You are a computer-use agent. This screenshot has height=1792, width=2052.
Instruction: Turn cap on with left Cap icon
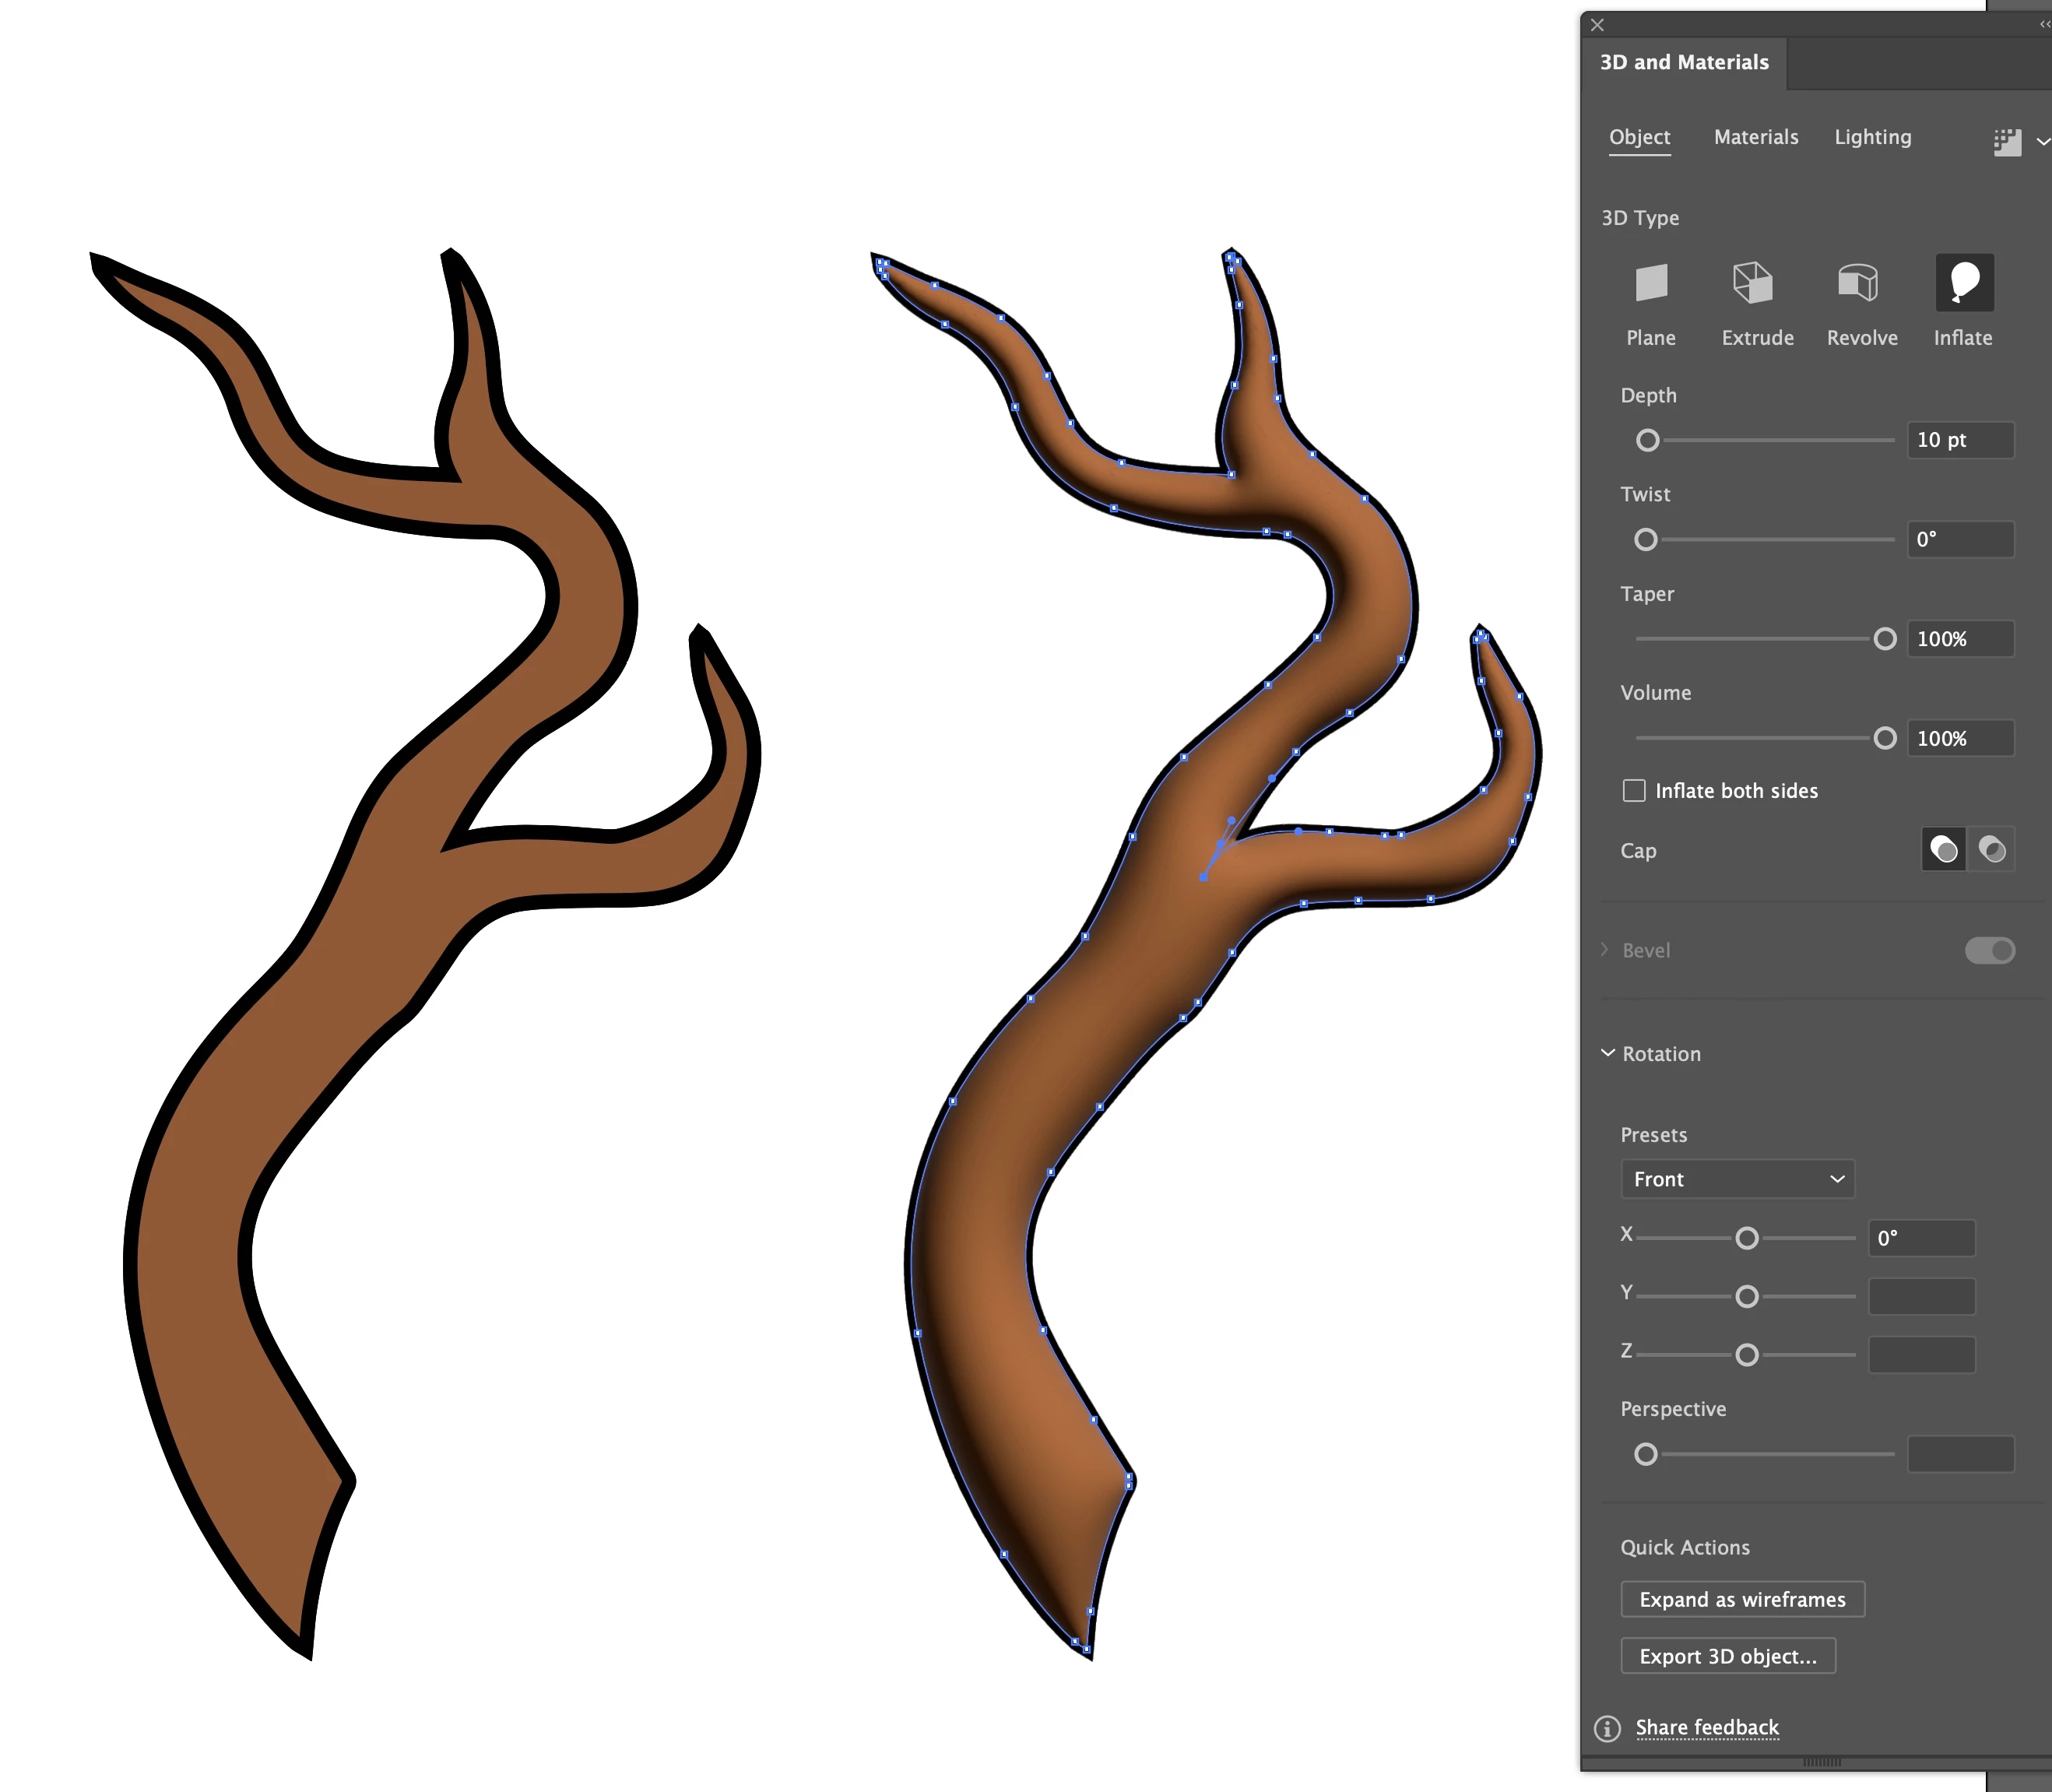[x=1943, y=850]
